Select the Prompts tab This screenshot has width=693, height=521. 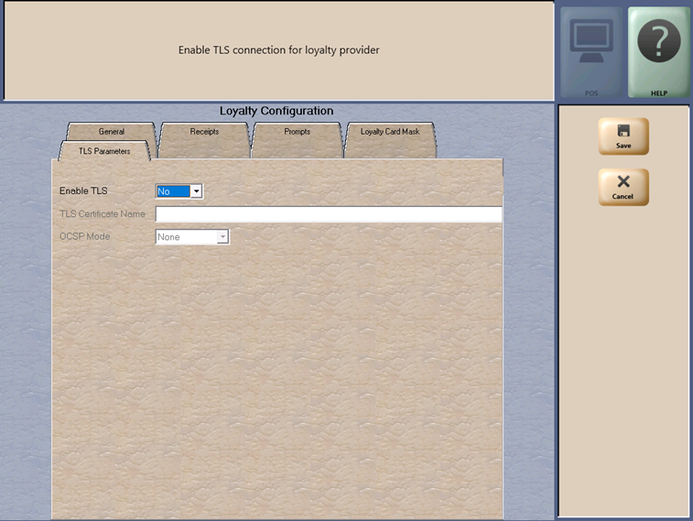click(x=297, y=132)
